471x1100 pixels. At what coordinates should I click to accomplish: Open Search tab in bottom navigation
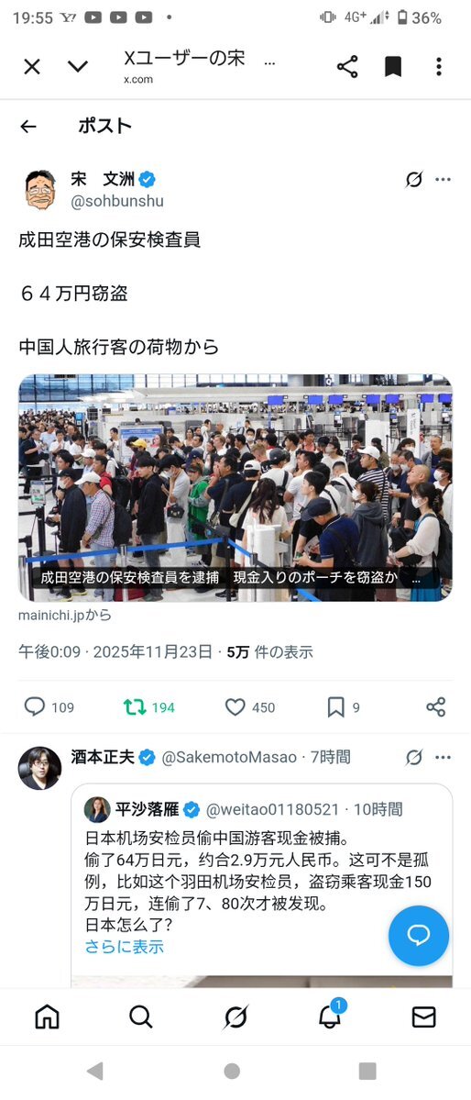(141, 1017)
